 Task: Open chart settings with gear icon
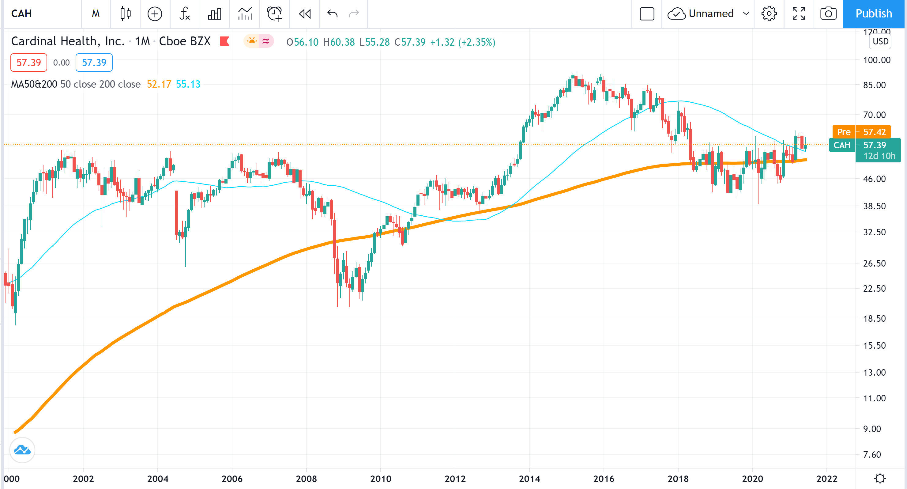coord(769,14)
